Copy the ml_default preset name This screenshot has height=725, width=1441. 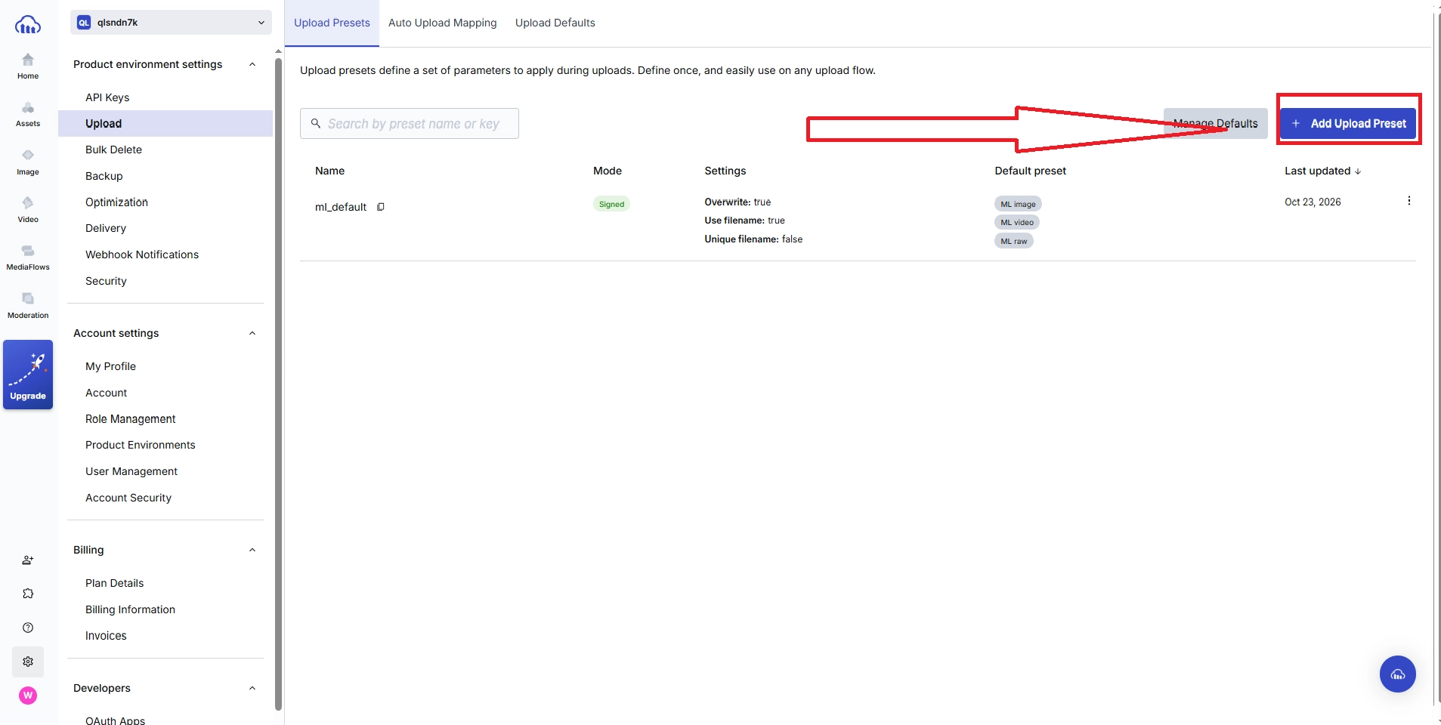tap(381, 207)
